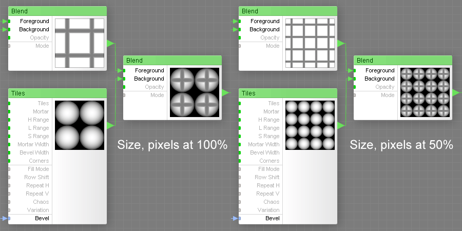Image resolution: width=462 pixels, height=231 pixels.
Task: Click the title bar of the top-right Blend node
Action: [287, 11]
